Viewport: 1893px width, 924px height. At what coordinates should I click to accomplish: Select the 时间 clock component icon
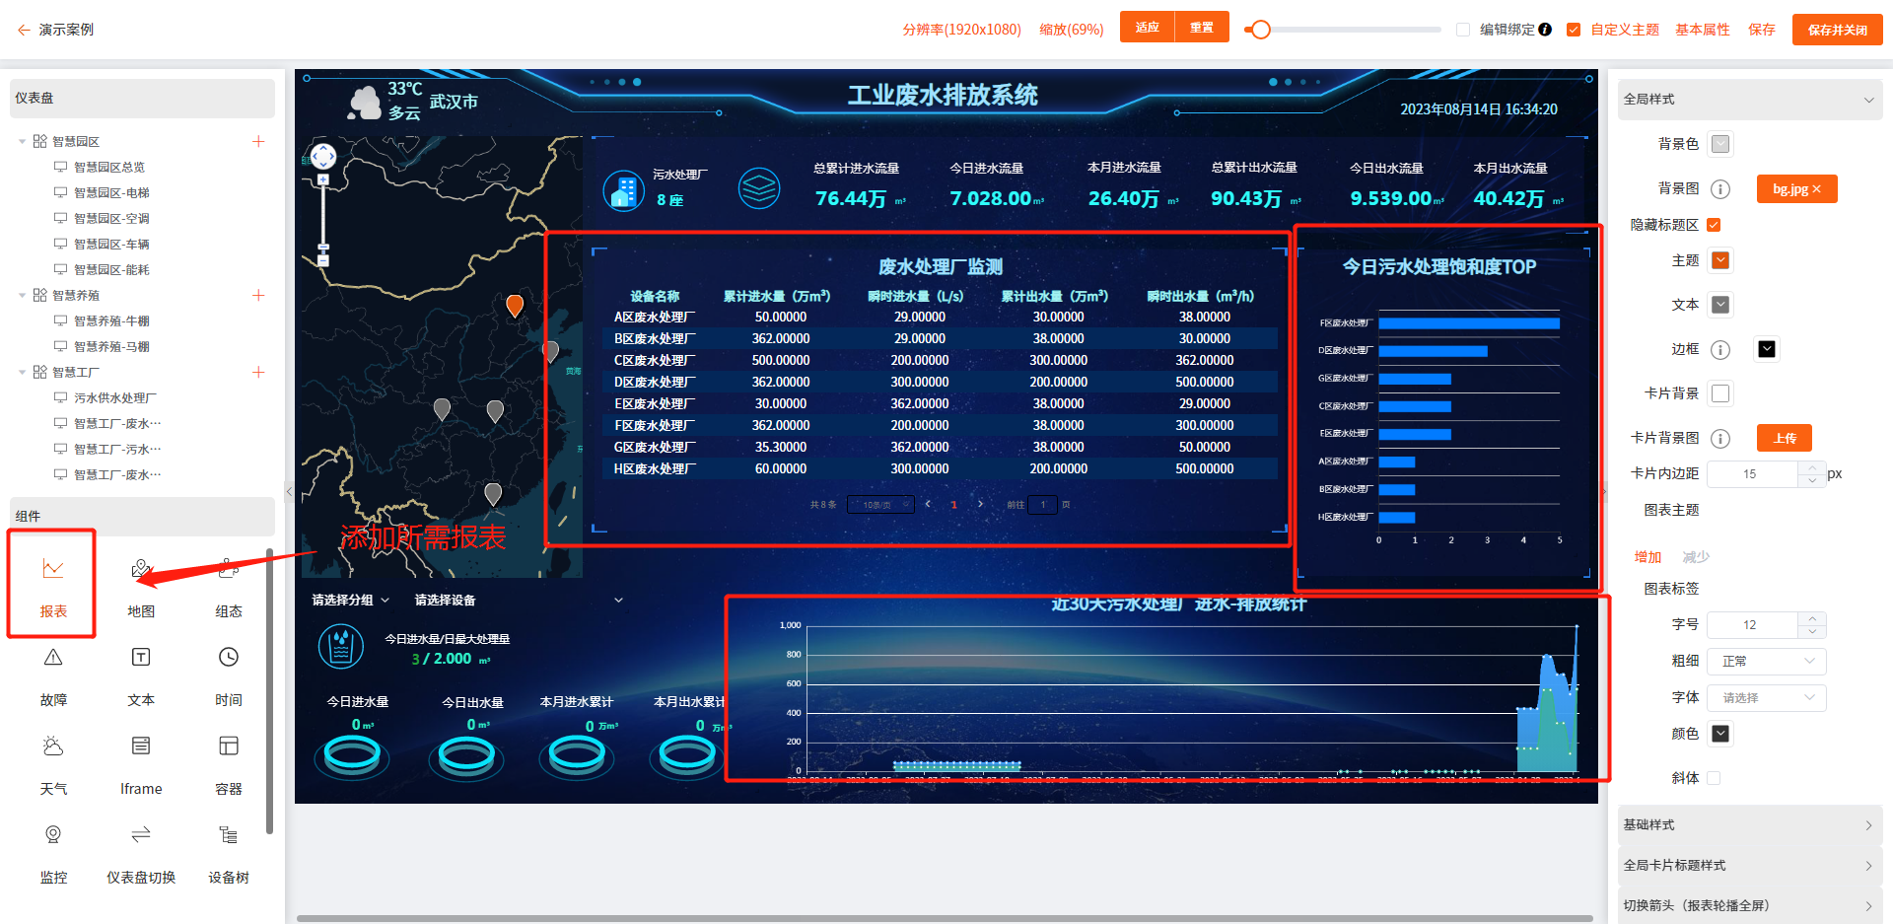coord(229,657)
